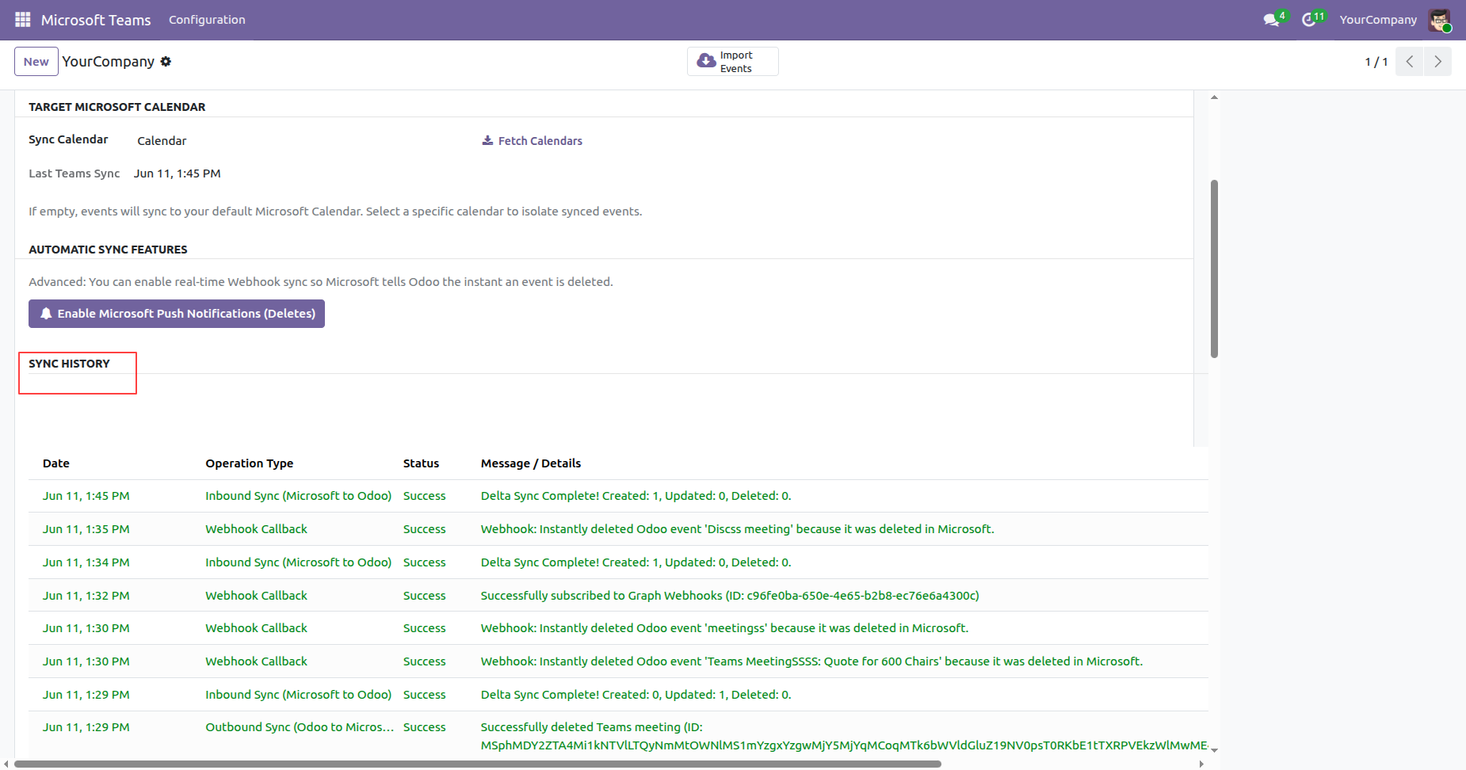
Task: Click 'Webhook Callback' in the 1:32 PM row
Action: [x=256, y=596]
